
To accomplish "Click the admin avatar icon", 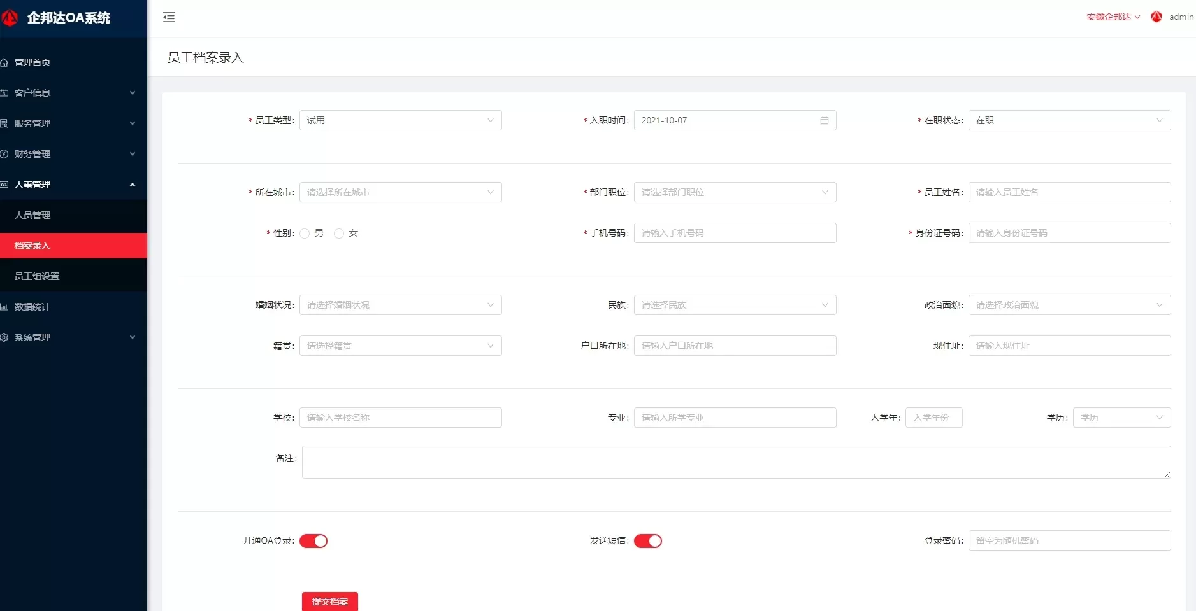I will coord(1156,17).
